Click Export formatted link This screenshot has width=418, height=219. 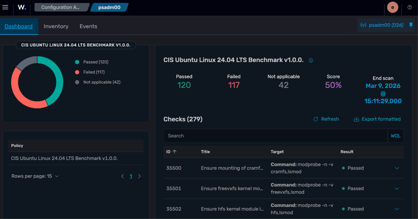[x=377, y=119]
